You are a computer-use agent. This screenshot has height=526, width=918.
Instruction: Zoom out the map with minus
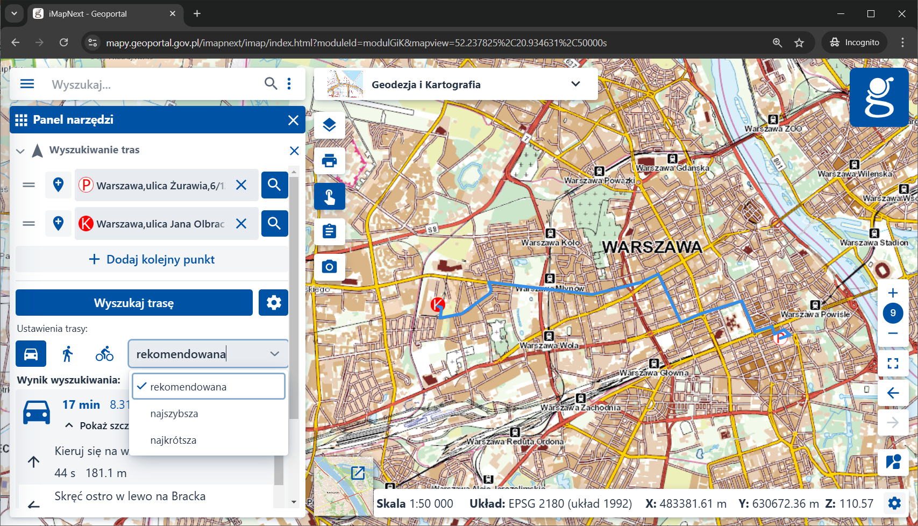coord(893,333)
